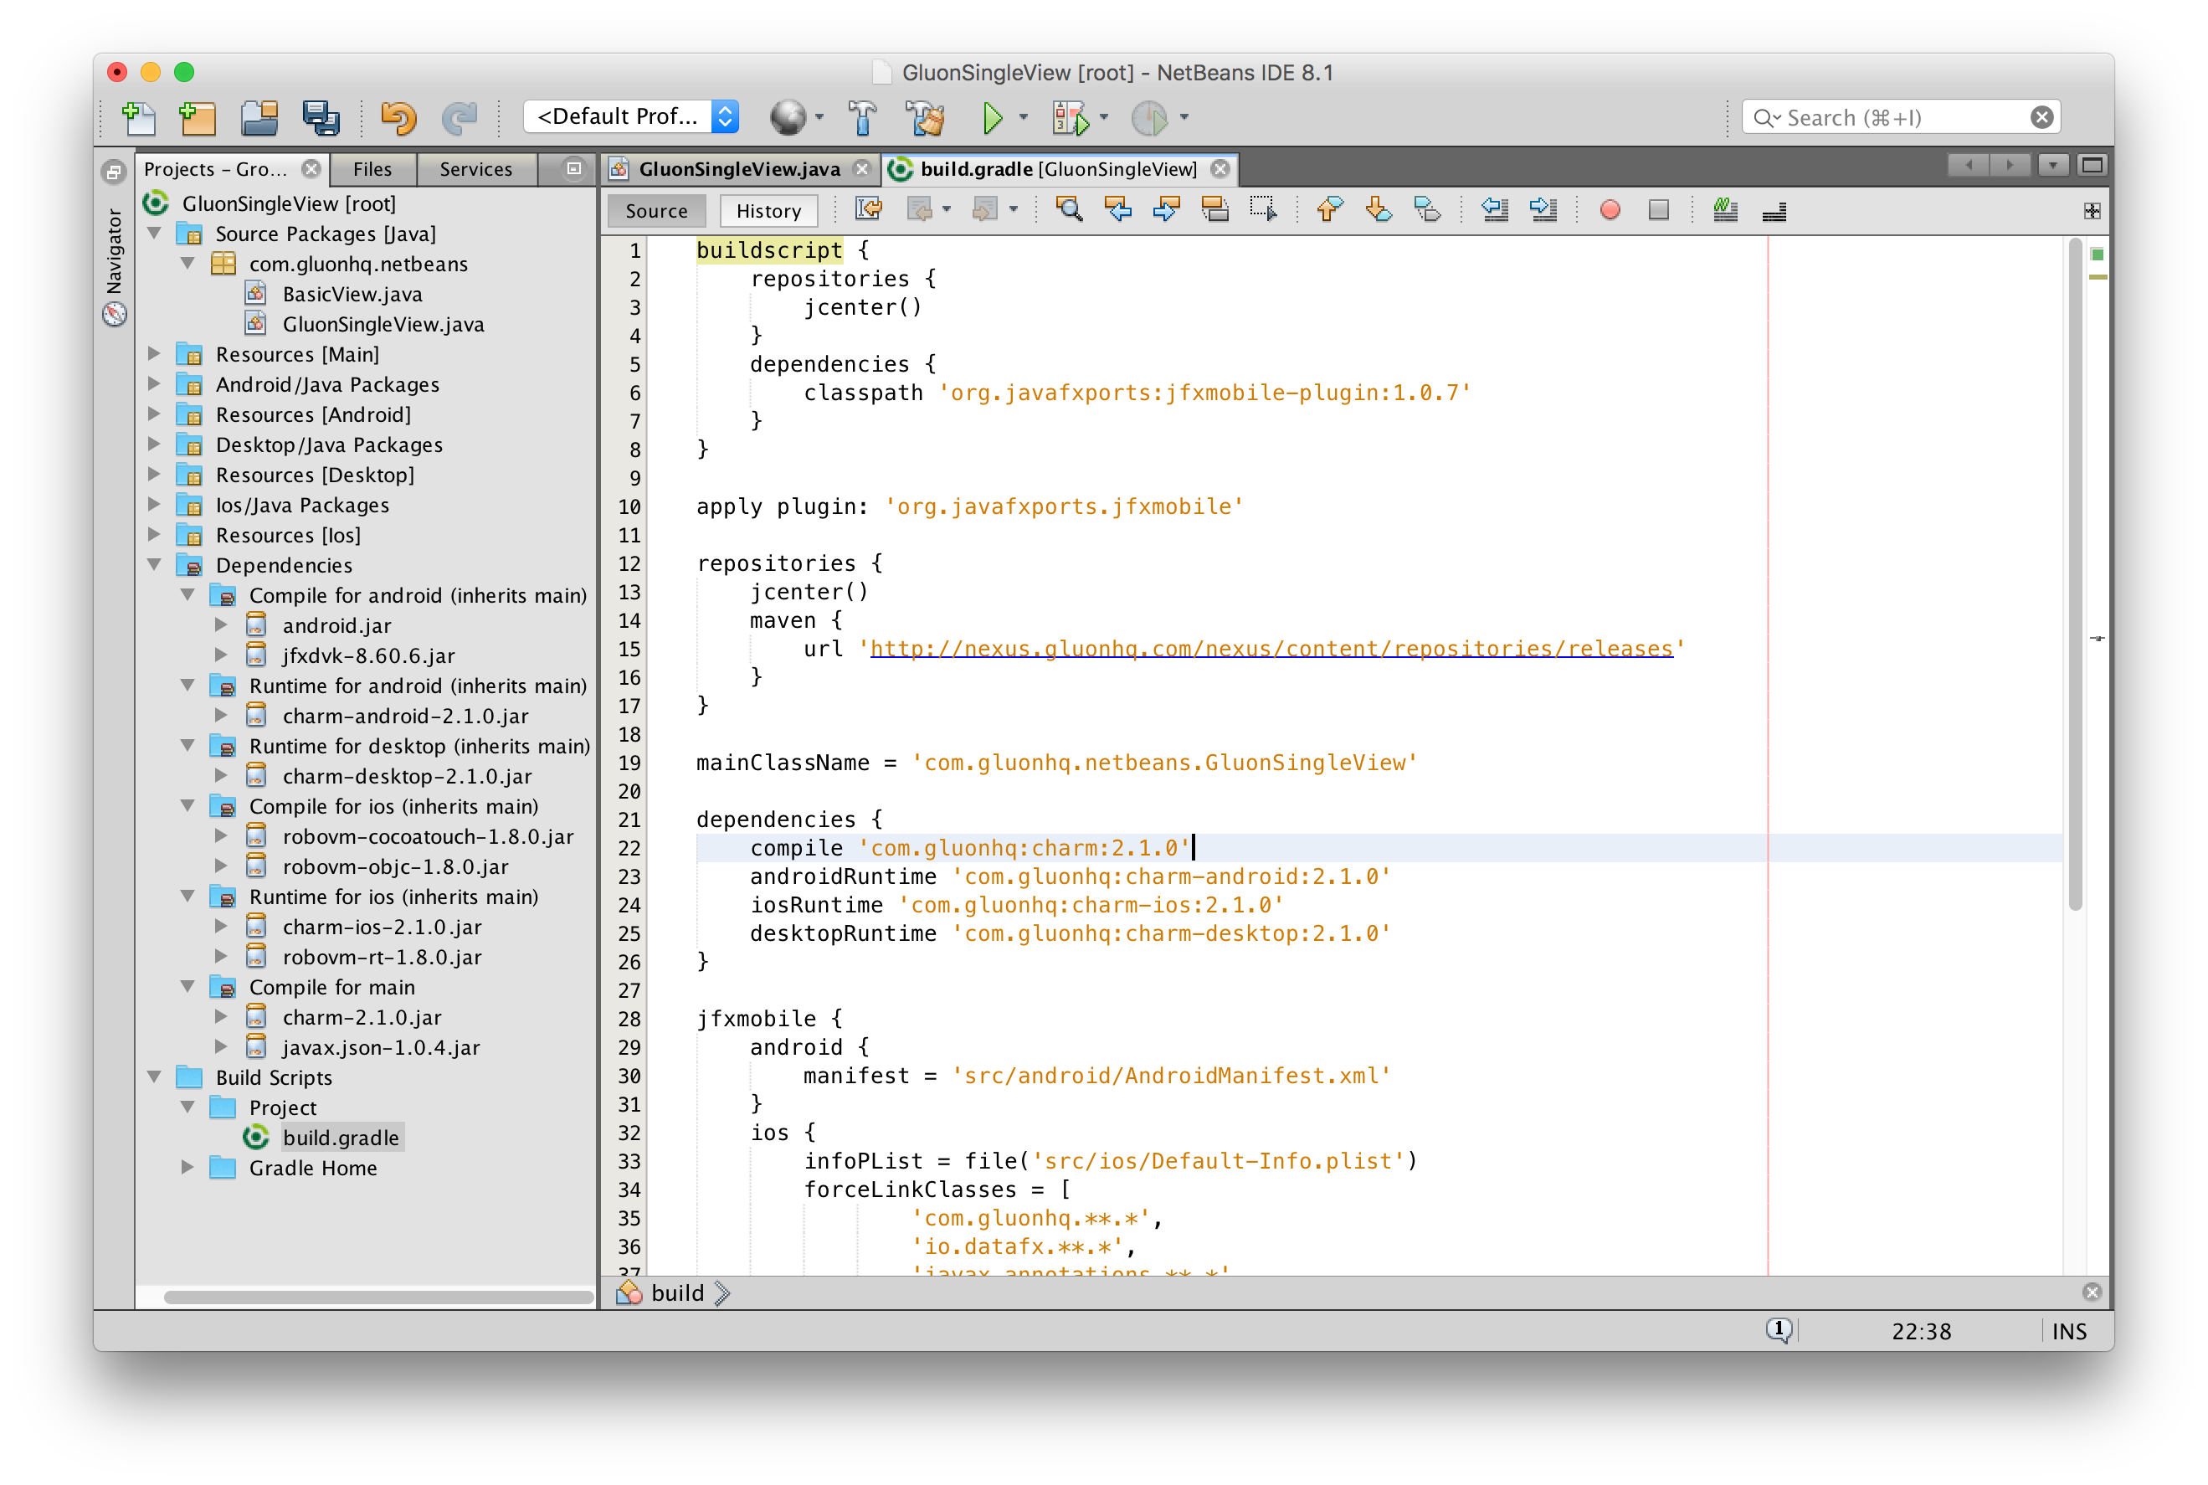Click the Projects panel horizontal scrollbar

(377, 1297)
